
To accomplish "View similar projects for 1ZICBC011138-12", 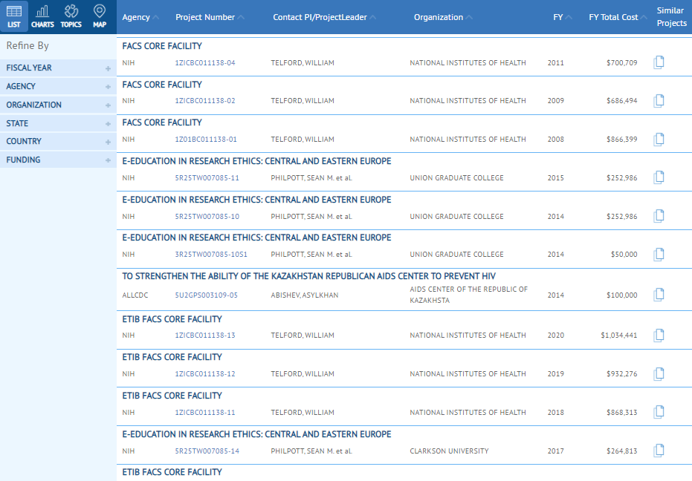I will point(659,374).
